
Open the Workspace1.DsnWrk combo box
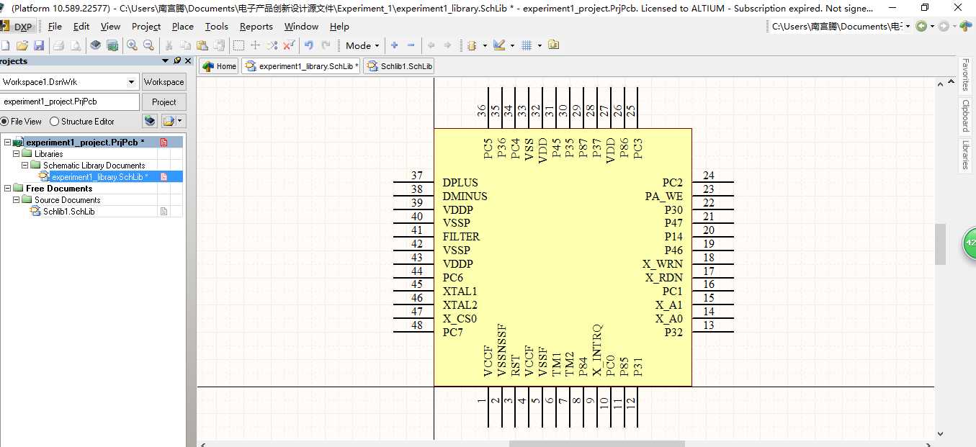click(x=69, y=82)
